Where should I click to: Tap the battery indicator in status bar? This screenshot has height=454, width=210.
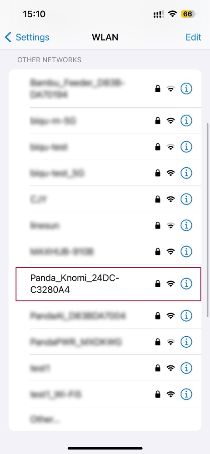point(188,14)
